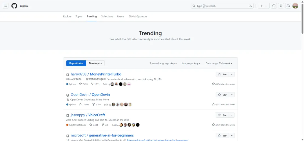Viewport: 304px width, 141px height.
Task: Expand star lists dropdown for MoneyPrinterTurbo
Action: (232, 74)
